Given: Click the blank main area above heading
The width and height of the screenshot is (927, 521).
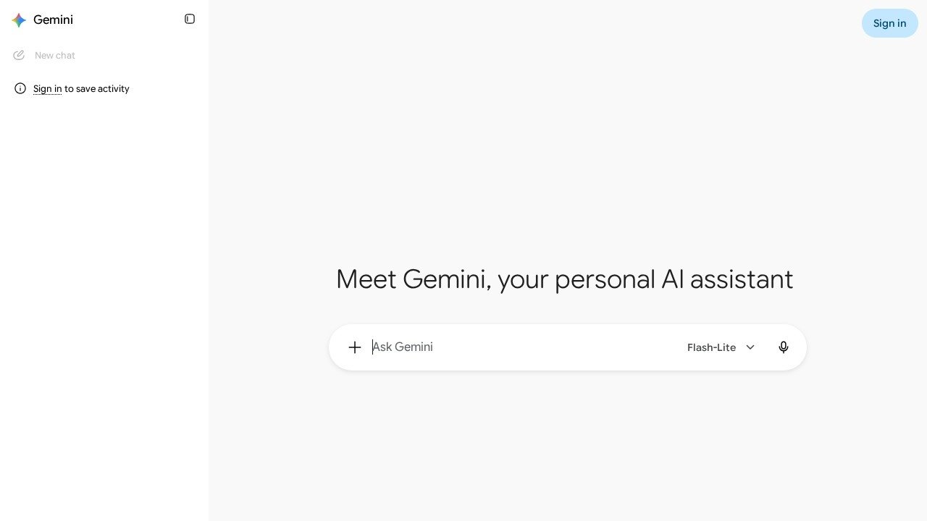Looking at the screenshot, I should (x=565, y=145).
